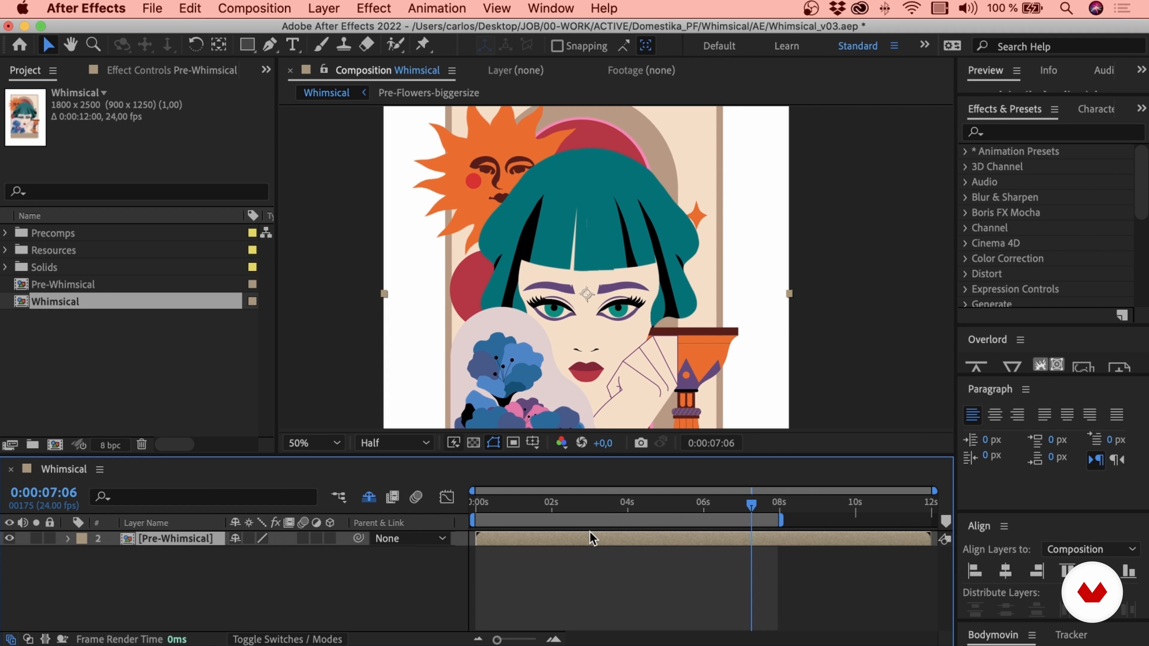Click the yellow label swatch for Precomps
1149x646 pixels.
[252, 233]
